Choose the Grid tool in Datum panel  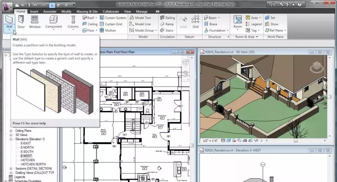(x=195, y=22)
